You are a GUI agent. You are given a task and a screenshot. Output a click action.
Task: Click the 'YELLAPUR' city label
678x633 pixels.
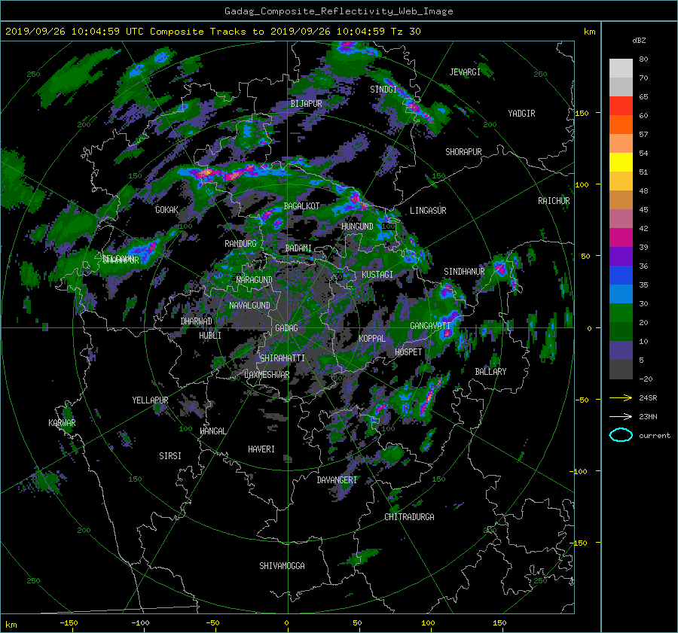point(150,400)
